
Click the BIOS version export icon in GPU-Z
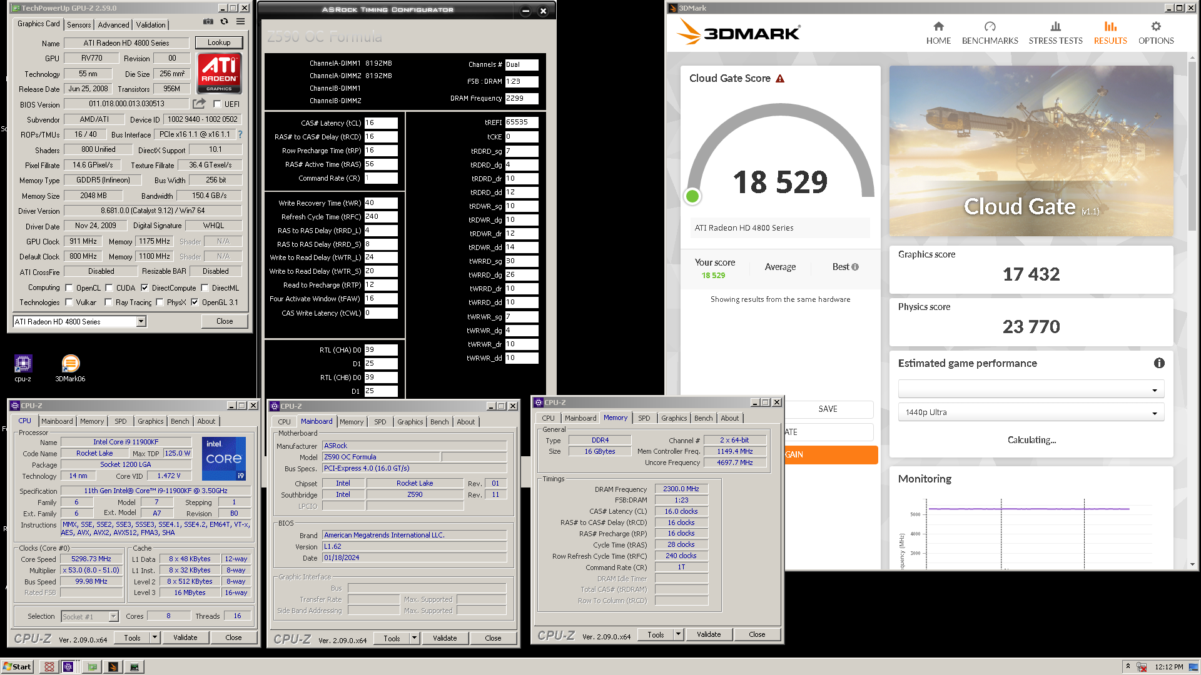point(199,104)
